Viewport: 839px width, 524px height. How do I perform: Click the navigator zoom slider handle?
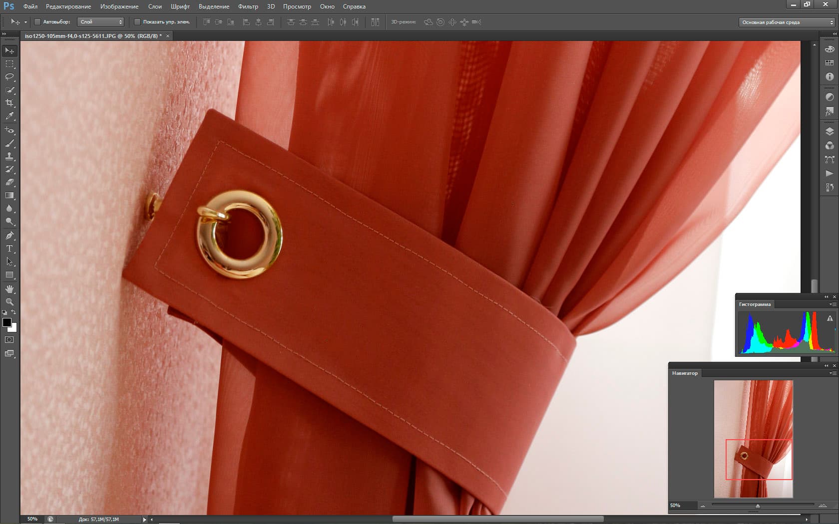pyautogui.click(x=758, y=506)
